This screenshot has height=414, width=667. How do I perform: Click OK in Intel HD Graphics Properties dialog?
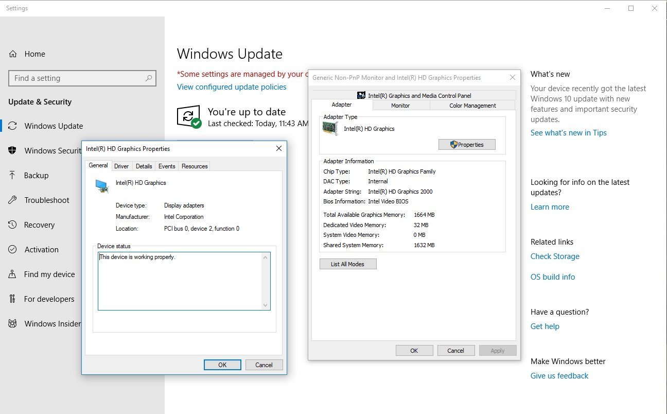click(x=222, y=365)
